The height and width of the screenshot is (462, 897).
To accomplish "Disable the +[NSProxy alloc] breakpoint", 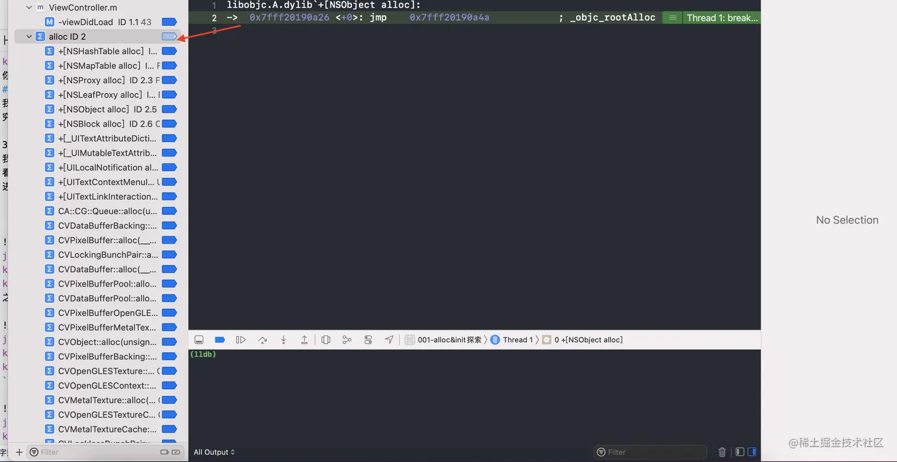I will click(170, 80).
